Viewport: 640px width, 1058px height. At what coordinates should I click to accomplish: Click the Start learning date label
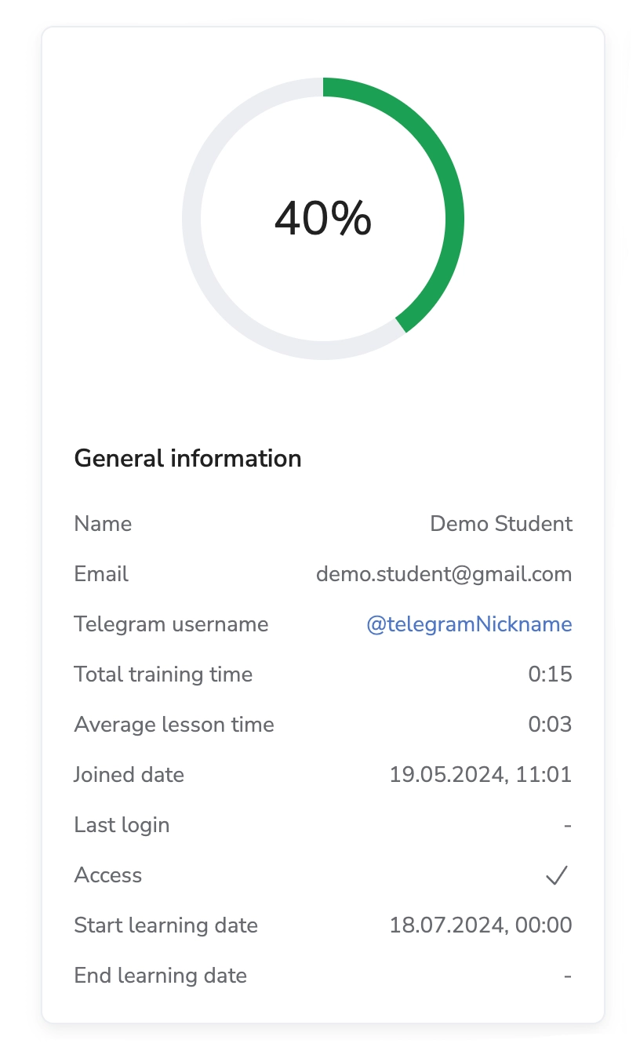[165, 925]
